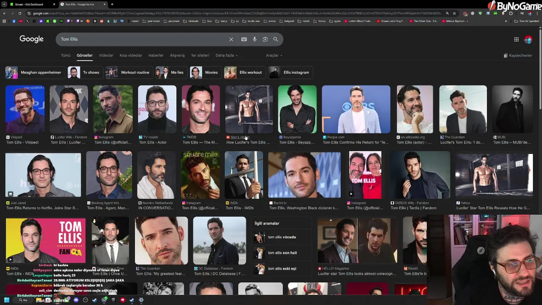Open the Vikipedi Tom Ellis image result
The image size is (542, 305).
coord(25,109)
